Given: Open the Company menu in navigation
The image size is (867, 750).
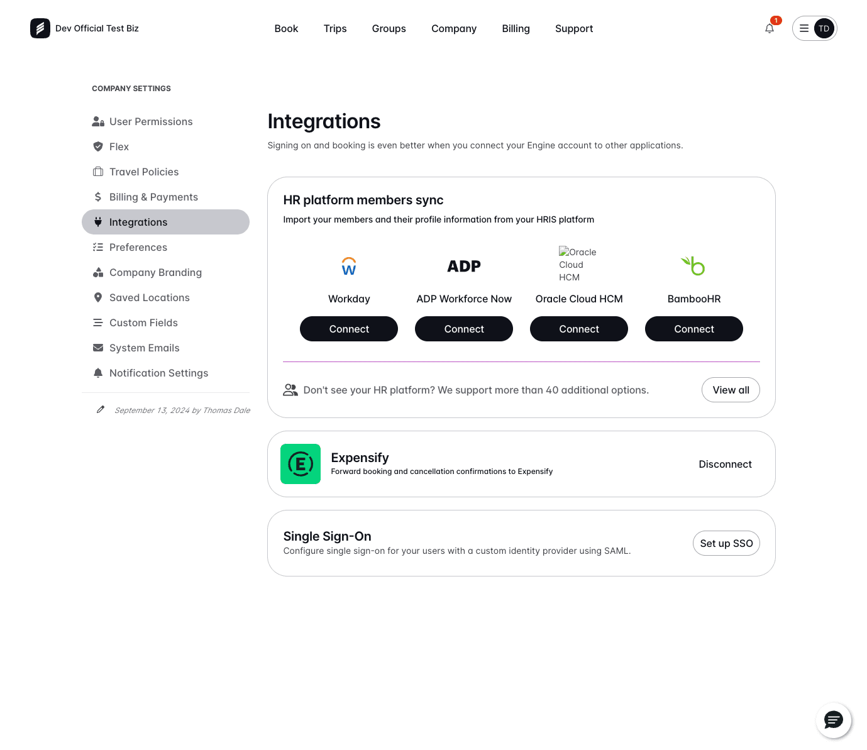Looking at the screenshot, I should [x=453, y=28].
